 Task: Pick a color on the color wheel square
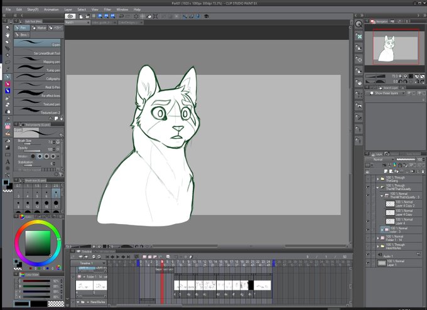coord(38,243)
